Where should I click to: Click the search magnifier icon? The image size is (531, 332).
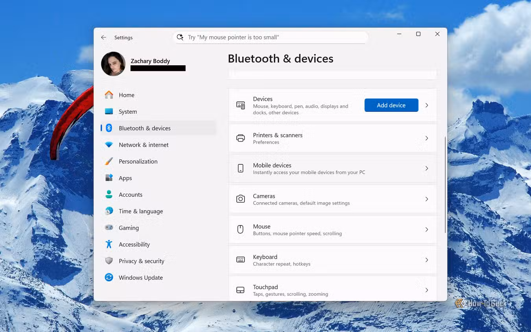(x=180, y=37)
